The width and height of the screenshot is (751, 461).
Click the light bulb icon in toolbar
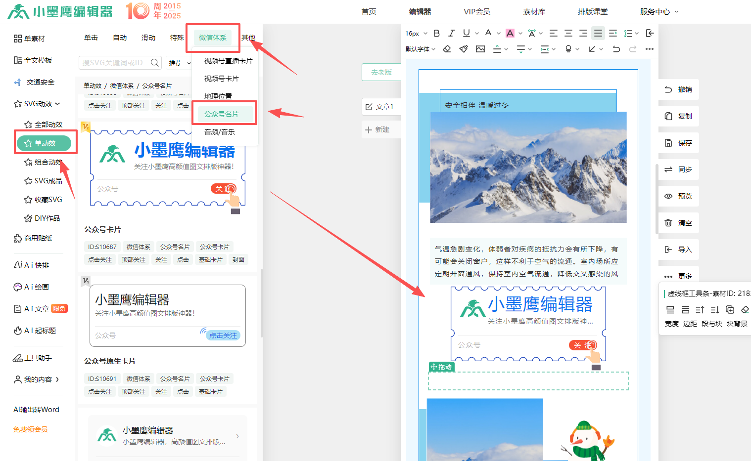(568, 49)
